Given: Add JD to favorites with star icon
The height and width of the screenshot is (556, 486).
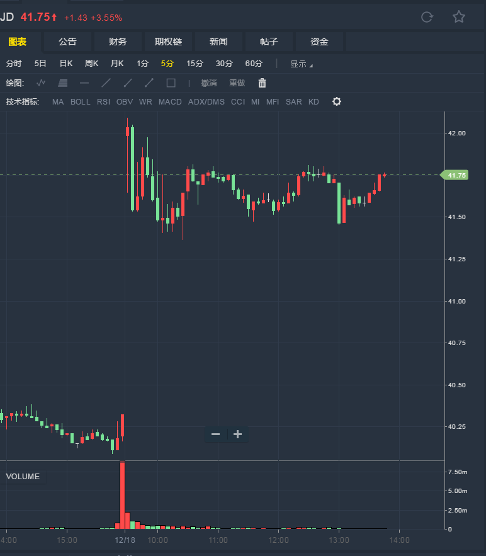Looking at the screenshot, I should pos(459,17).
